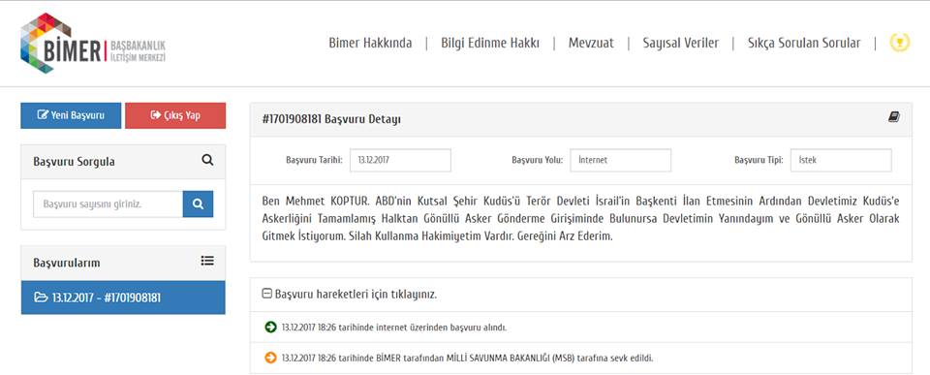Open Bilgi Edinme Hakkı menu item
This screenshot has height=375, width=930.
pos(490,44)
